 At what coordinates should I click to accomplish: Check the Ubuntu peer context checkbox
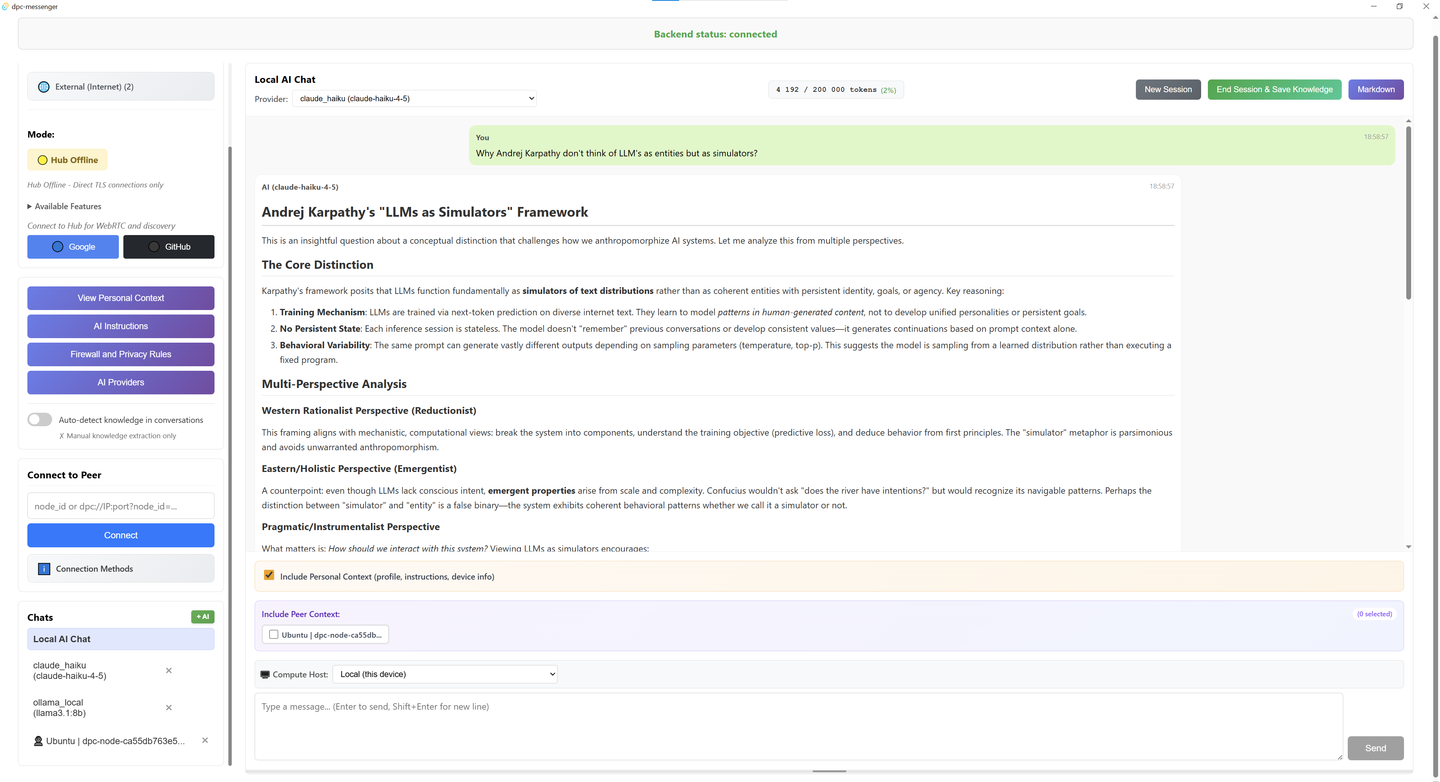click(x=274, y=634)
